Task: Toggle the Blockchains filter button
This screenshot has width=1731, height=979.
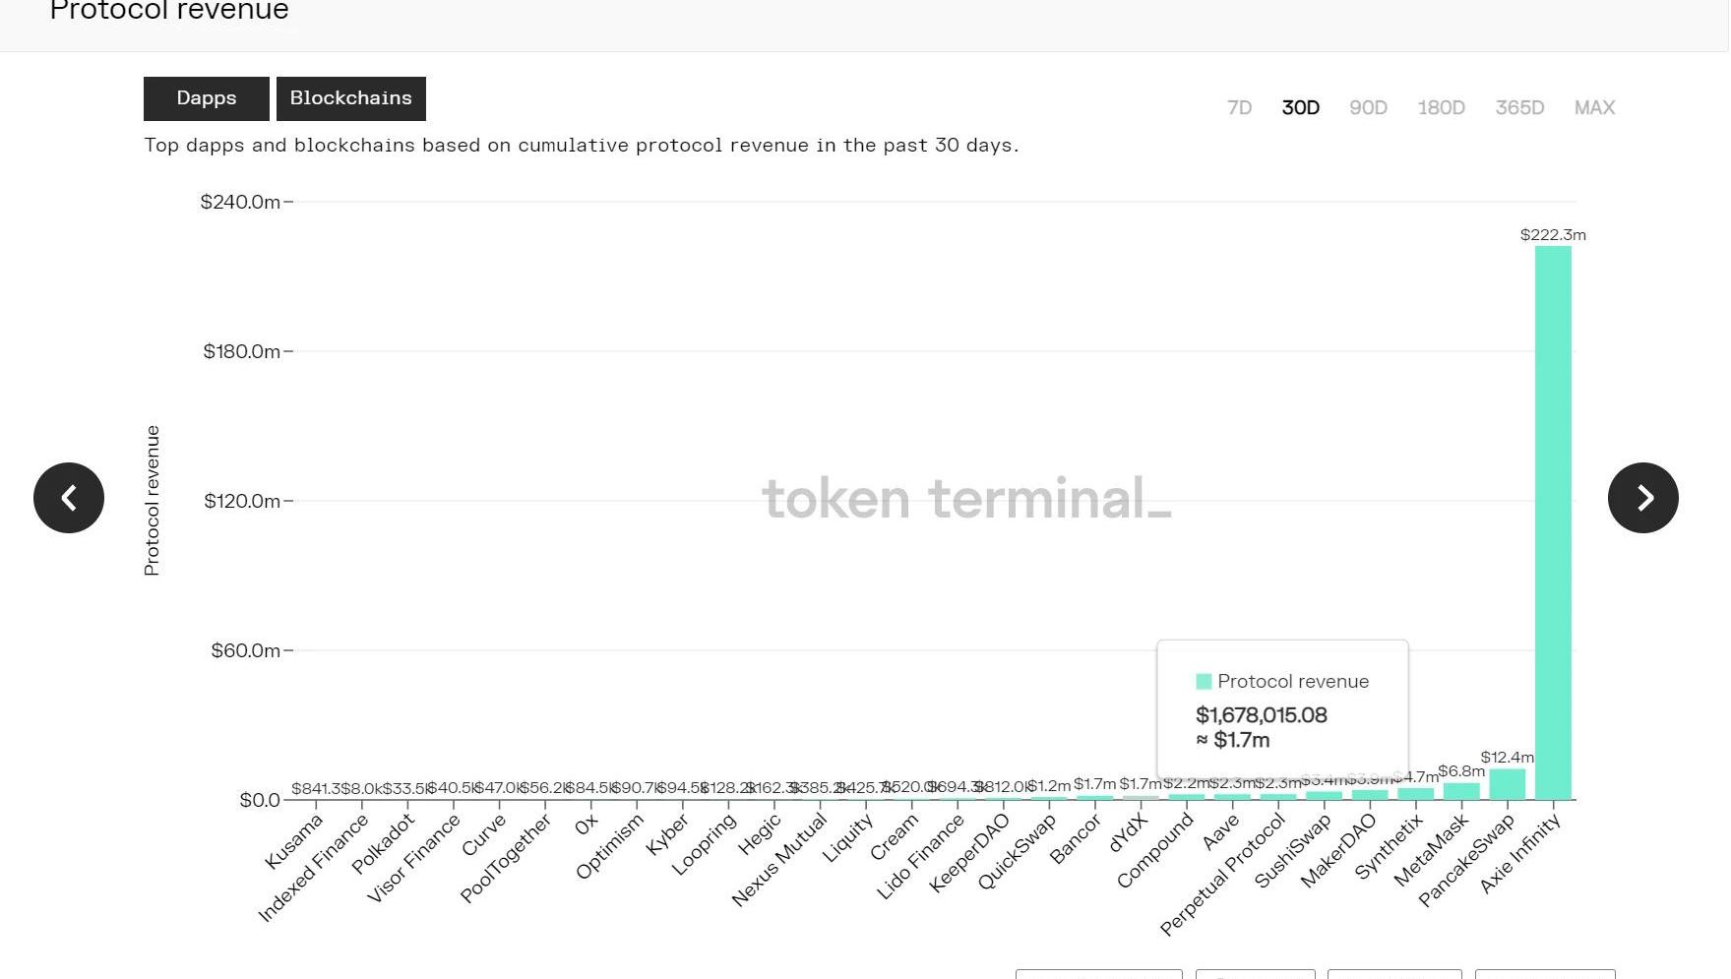Action: [x=350, y=98]
